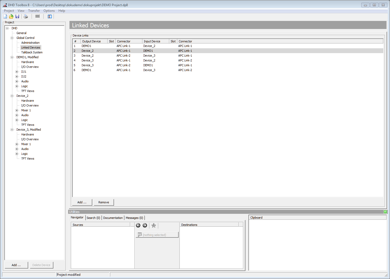Click the checklist options icon in toolbar

(x=50, y=16)
